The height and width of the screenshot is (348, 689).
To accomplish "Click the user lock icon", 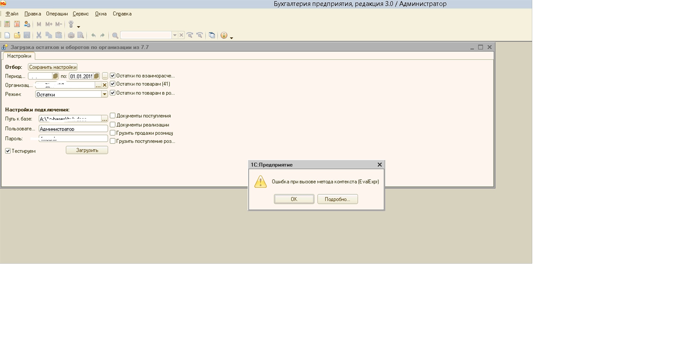I will pos(27,24).
